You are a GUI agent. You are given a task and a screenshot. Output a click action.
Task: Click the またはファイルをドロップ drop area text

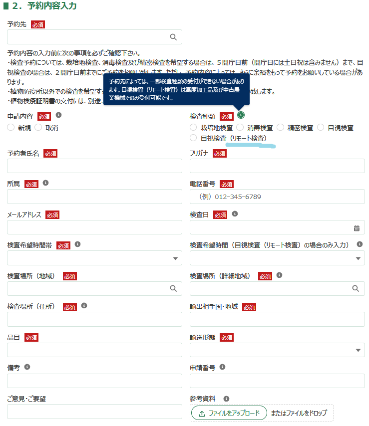299,413
